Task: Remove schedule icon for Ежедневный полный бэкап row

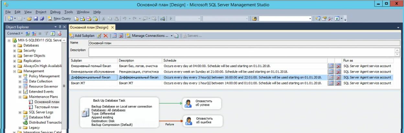Action: coord(338,66)
